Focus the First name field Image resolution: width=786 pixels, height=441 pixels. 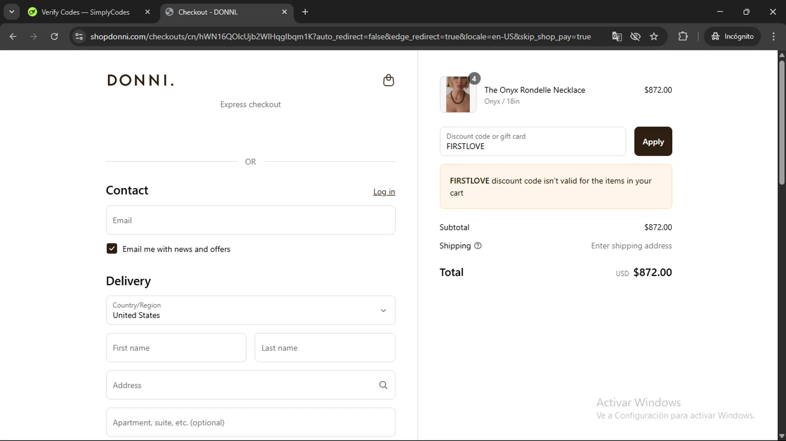pos(176,348)
